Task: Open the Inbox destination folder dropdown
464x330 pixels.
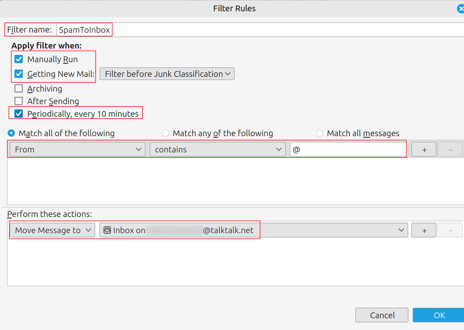Action: tap(254, 231)
